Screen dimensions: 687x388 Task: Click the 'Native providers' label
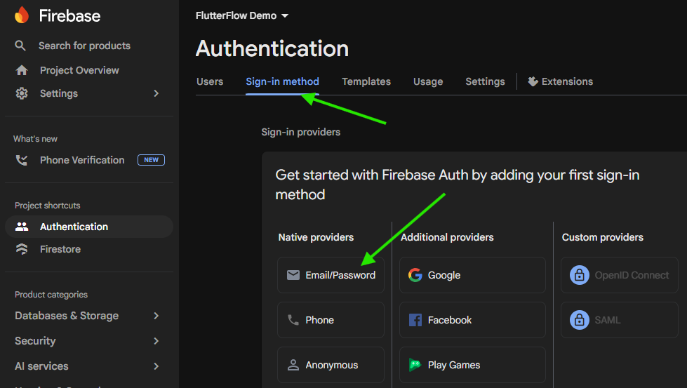click(x=316, y=237)
